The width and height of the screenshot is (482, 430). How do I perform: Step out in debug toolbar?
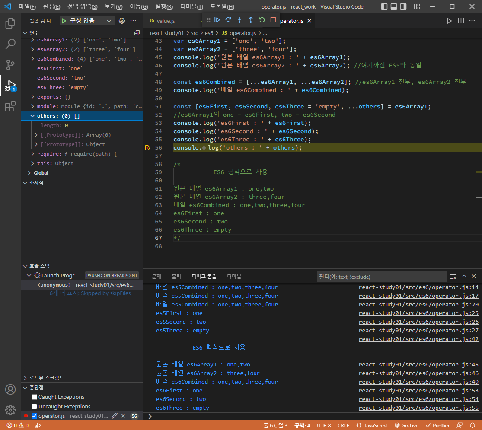[251, 20]
